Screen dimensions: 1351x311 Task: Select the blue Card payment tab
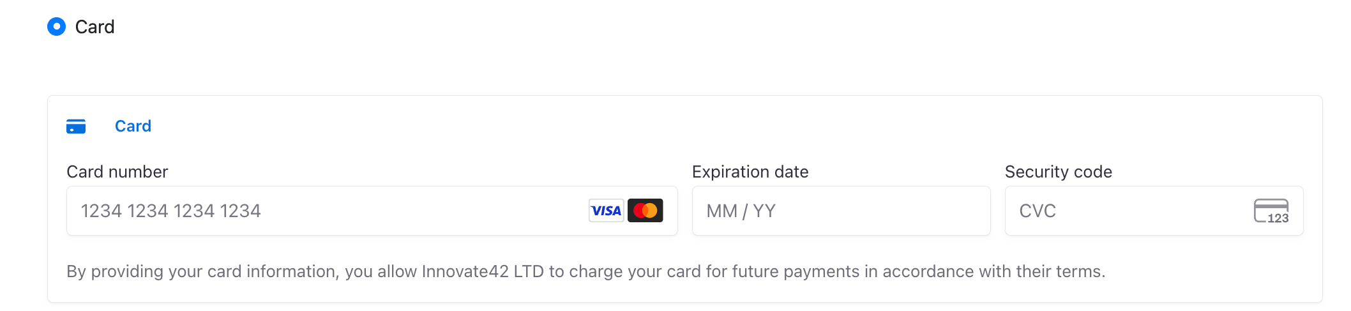click(133, 126)
